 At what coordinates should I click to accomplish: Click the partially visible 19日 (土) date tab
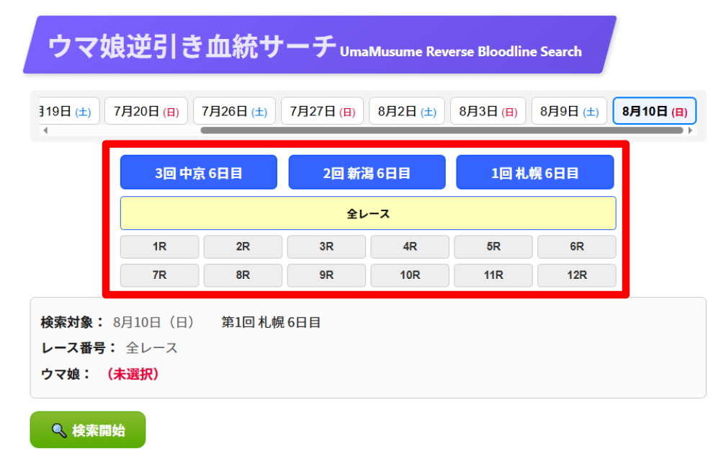coord(69,111)
